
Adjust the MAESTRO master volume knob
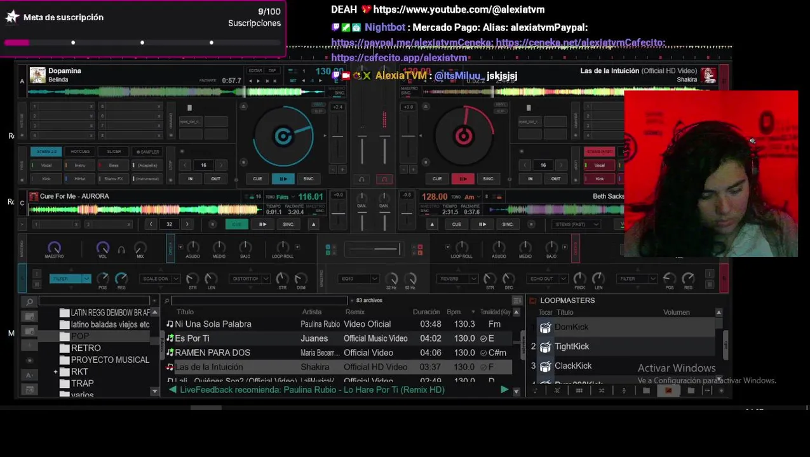[54, 248]
